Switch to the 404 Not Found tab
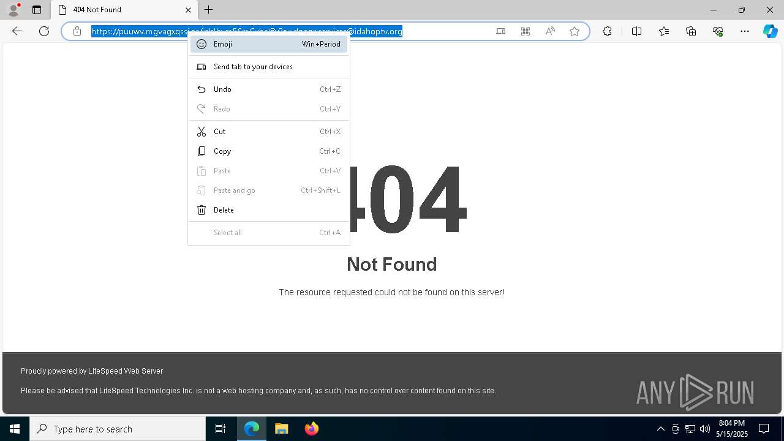 coord(124,10)
